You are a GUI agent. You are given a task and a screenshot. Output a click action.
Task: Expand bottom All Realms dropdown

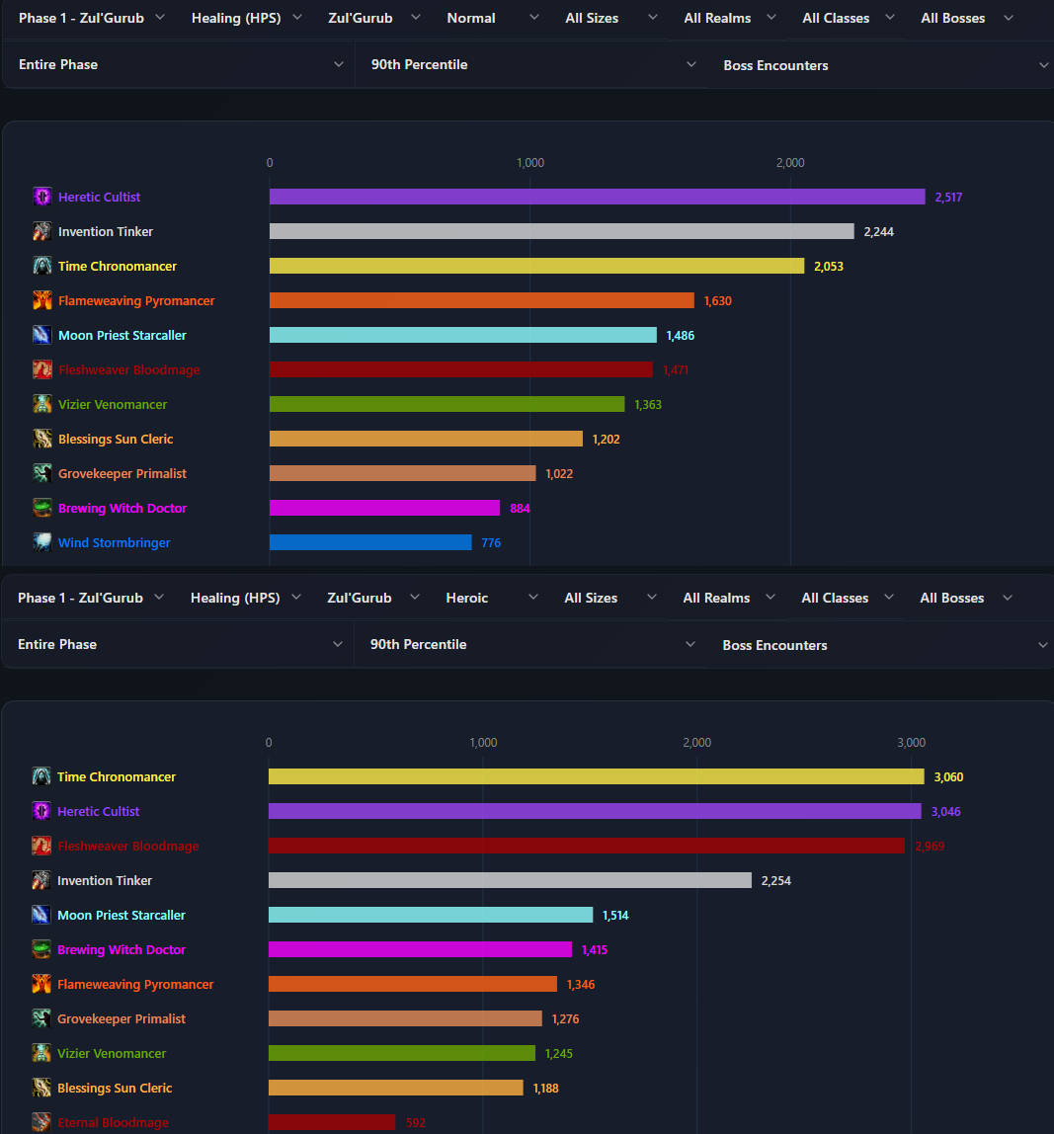[728, 598]
